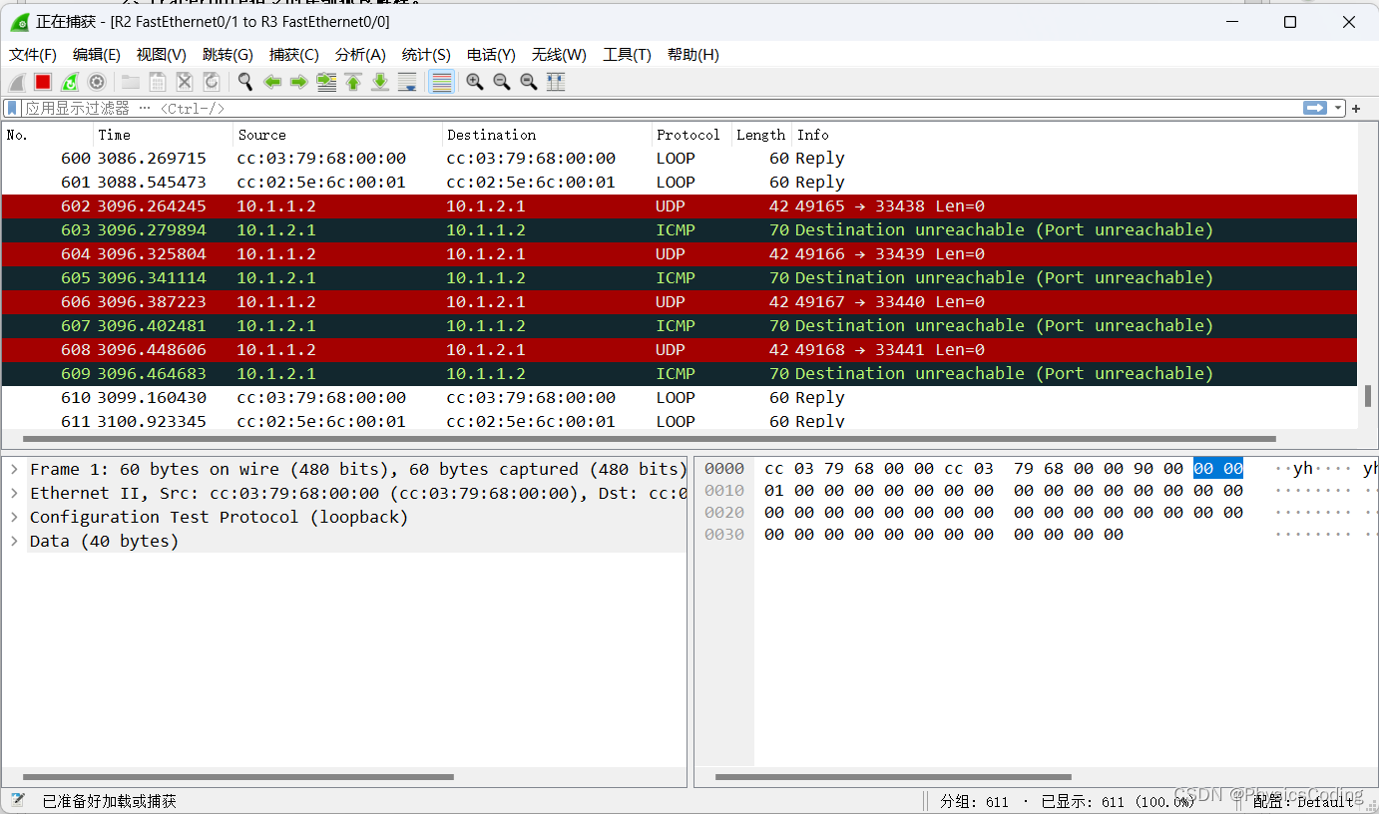Expand the Data (40 bytes) field
Screen dimensions: 1379x814
pyautogui.click(x=14, y=541)
